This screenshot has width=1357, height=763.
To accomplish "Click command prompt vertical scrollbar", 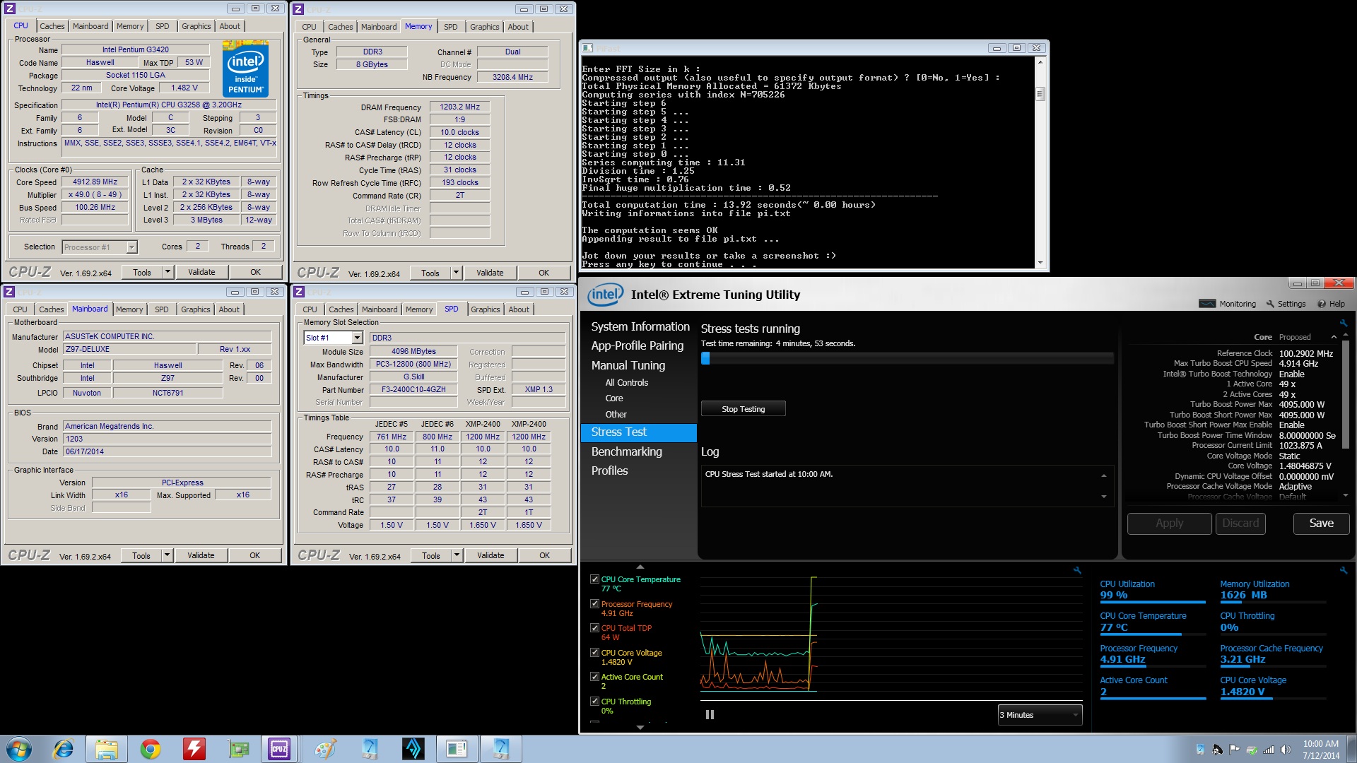I will point(1040,163).
